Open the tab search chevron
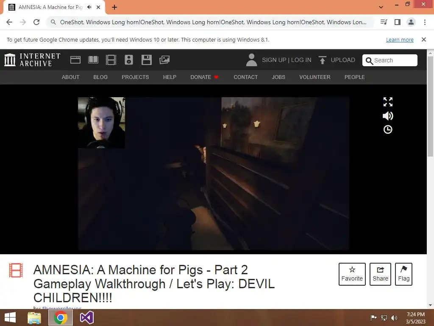This screenshot has width=434, height=326. (381, 7)
